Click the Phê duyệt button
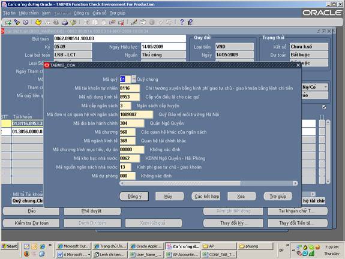345x259 pixels. (x=92, y=211)
